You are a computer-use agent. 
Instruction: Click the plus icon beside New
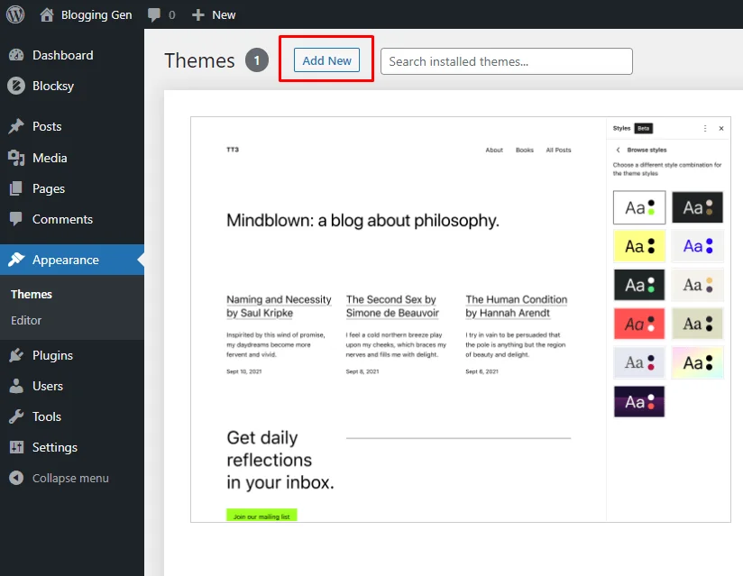pyautogui.click(x=198, y=15)
